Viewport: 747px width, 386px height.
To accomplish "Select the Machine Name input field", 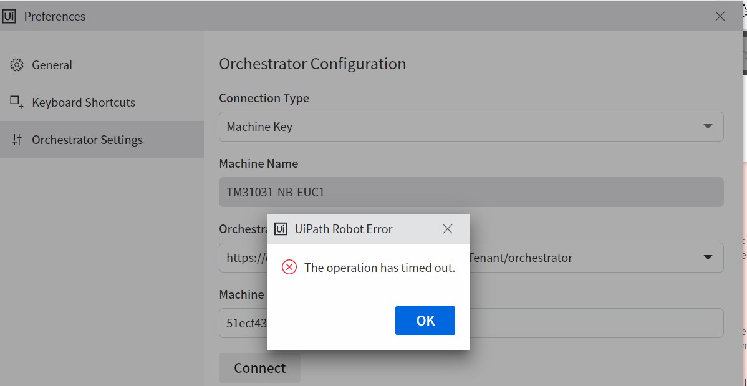I will click(x=471, y=192).
